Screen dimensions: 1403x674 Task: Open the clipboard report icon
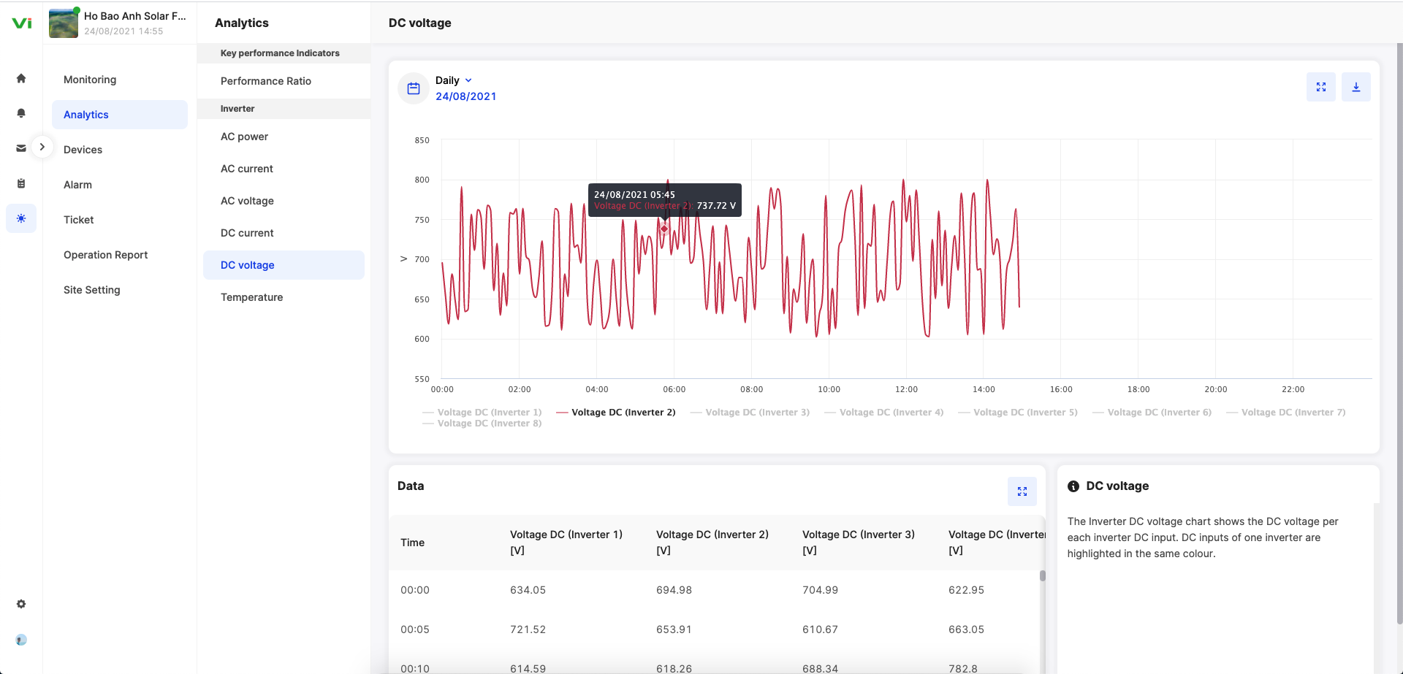point(21,183)
